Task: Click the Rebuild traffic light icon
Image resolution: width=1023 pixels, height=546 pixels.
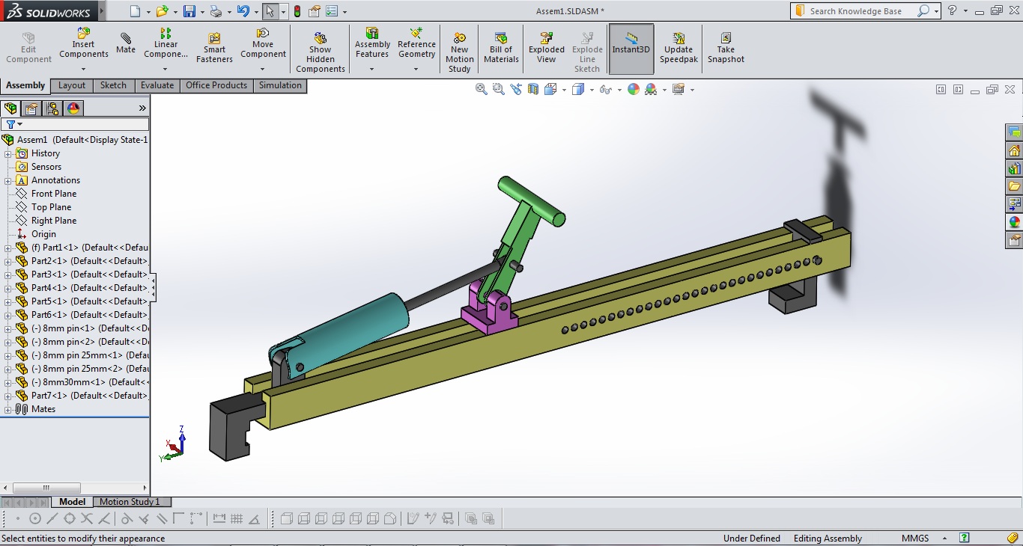Action: pos(297,11)
